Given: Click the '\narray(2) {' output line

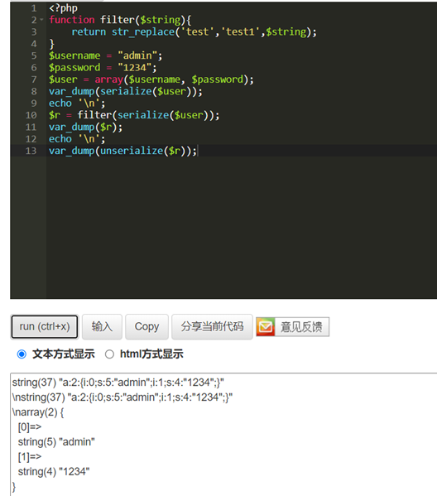Looking at the screenshot, I should 38,412.
